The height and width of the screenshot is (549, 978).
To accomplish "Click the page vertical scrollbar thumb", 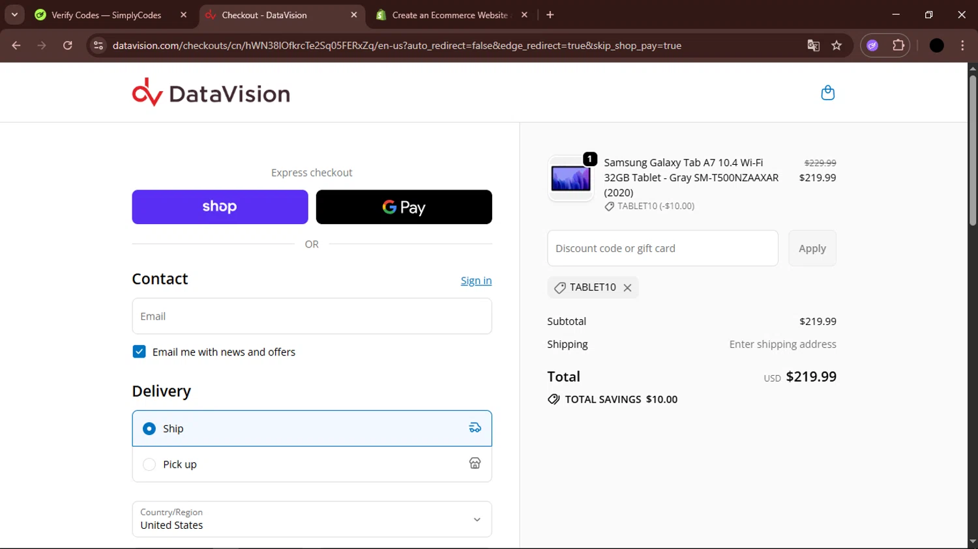I will pos(972,151).
